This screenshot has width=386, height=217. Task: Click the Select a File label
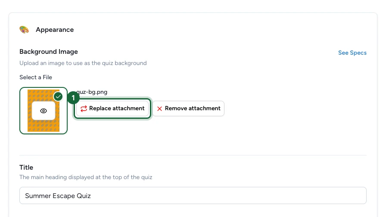(36, 77)
